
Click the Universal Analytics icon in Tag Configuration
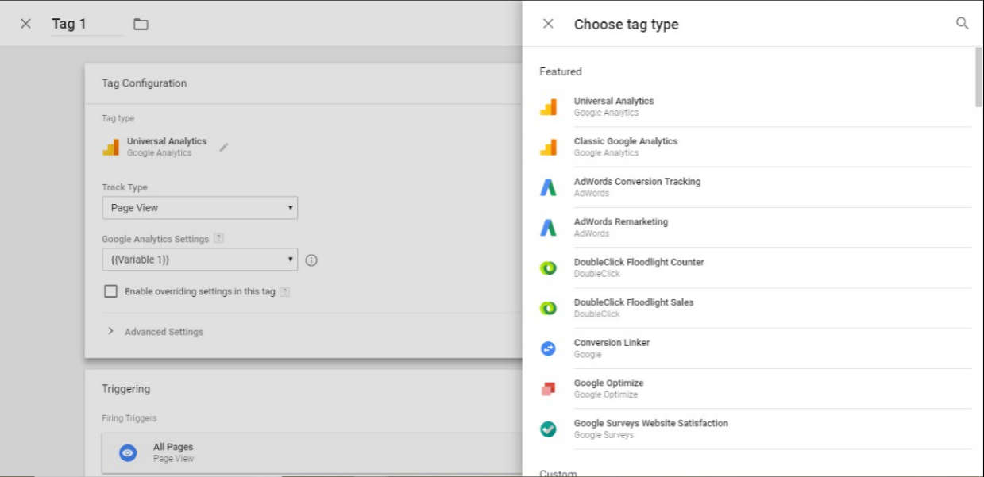tap(110, 147)
